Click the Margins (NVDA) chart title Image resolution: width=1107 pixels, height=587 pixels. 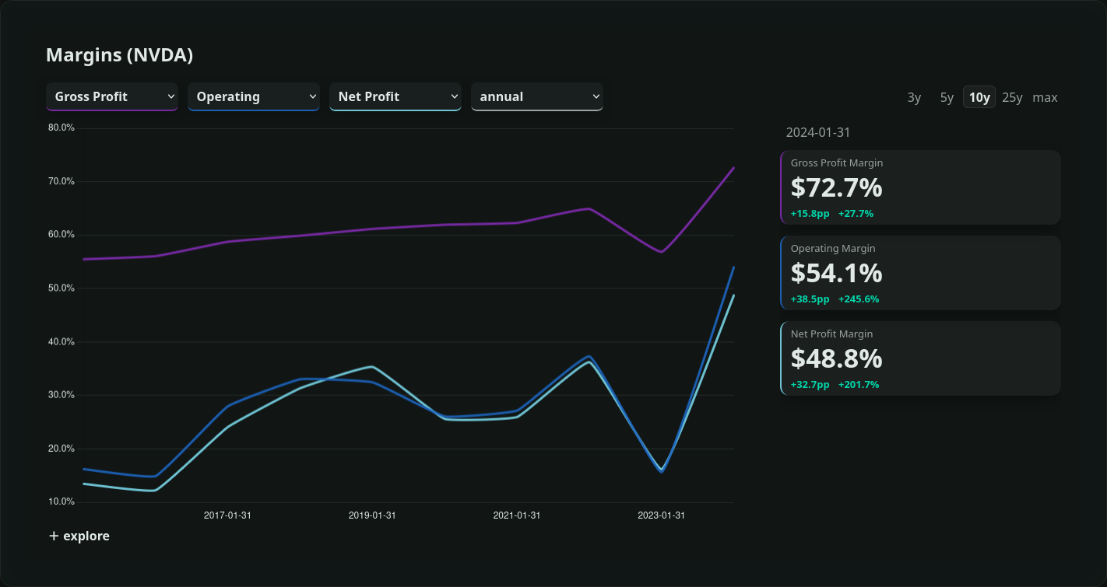pos(119,55)
